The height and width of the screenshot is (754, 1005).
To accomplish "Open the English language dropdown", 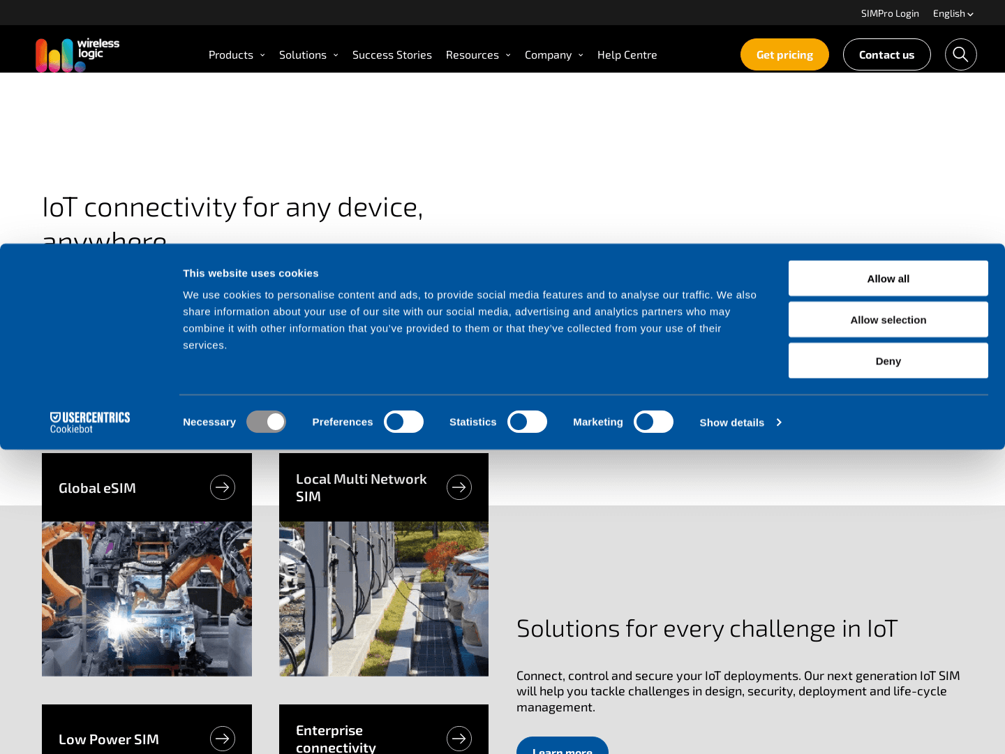I will tap(953, 13).
